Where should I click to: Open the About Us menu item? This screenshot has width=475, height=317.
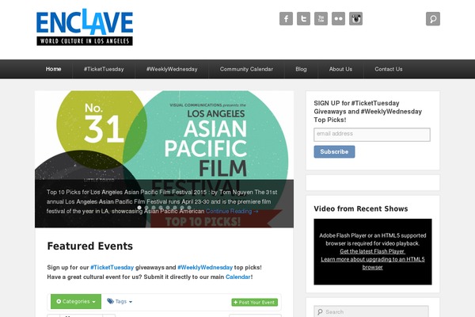click(340, 69)
